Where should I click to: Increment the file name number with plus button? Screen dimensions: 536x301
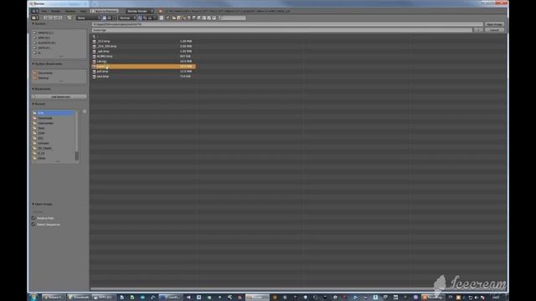(481, 30)
